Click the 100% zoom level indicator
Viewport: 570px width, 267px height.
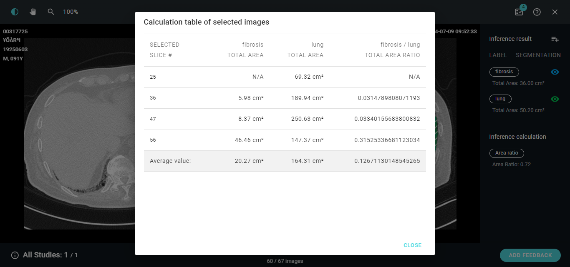[x=71, y=12]
